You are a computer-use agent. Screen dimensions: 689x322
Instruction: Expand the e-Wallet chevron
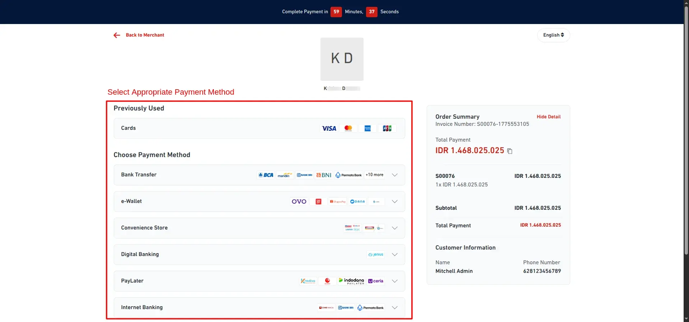tap(395, 202)
